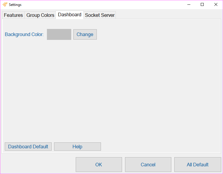The width and height of the screenshot is (223, 174).
Task: Minimize the Settings window
Action: (189, 4)
